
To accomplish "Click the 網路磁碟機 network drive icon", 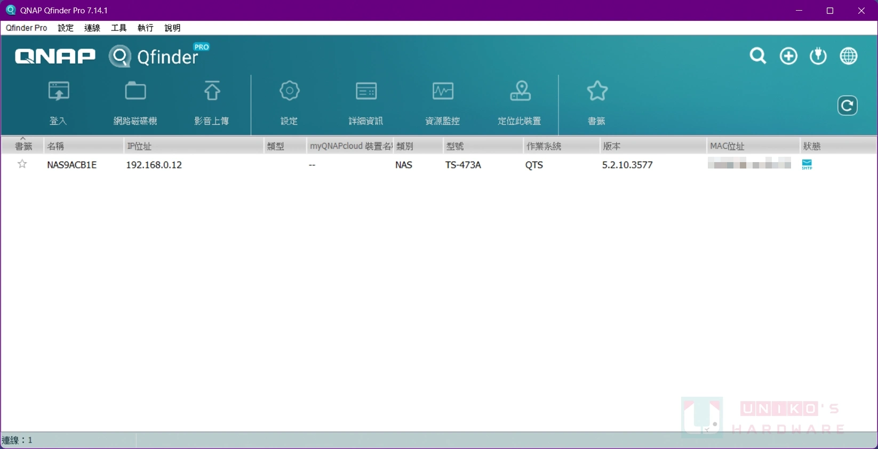I will [135, 103].
